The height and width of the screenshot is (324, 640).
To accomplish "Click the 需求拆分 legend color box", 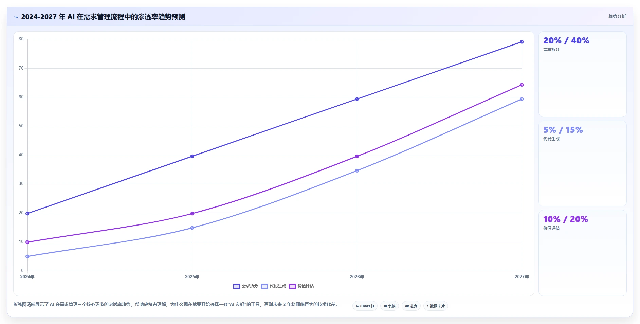I will pos(237,286).
